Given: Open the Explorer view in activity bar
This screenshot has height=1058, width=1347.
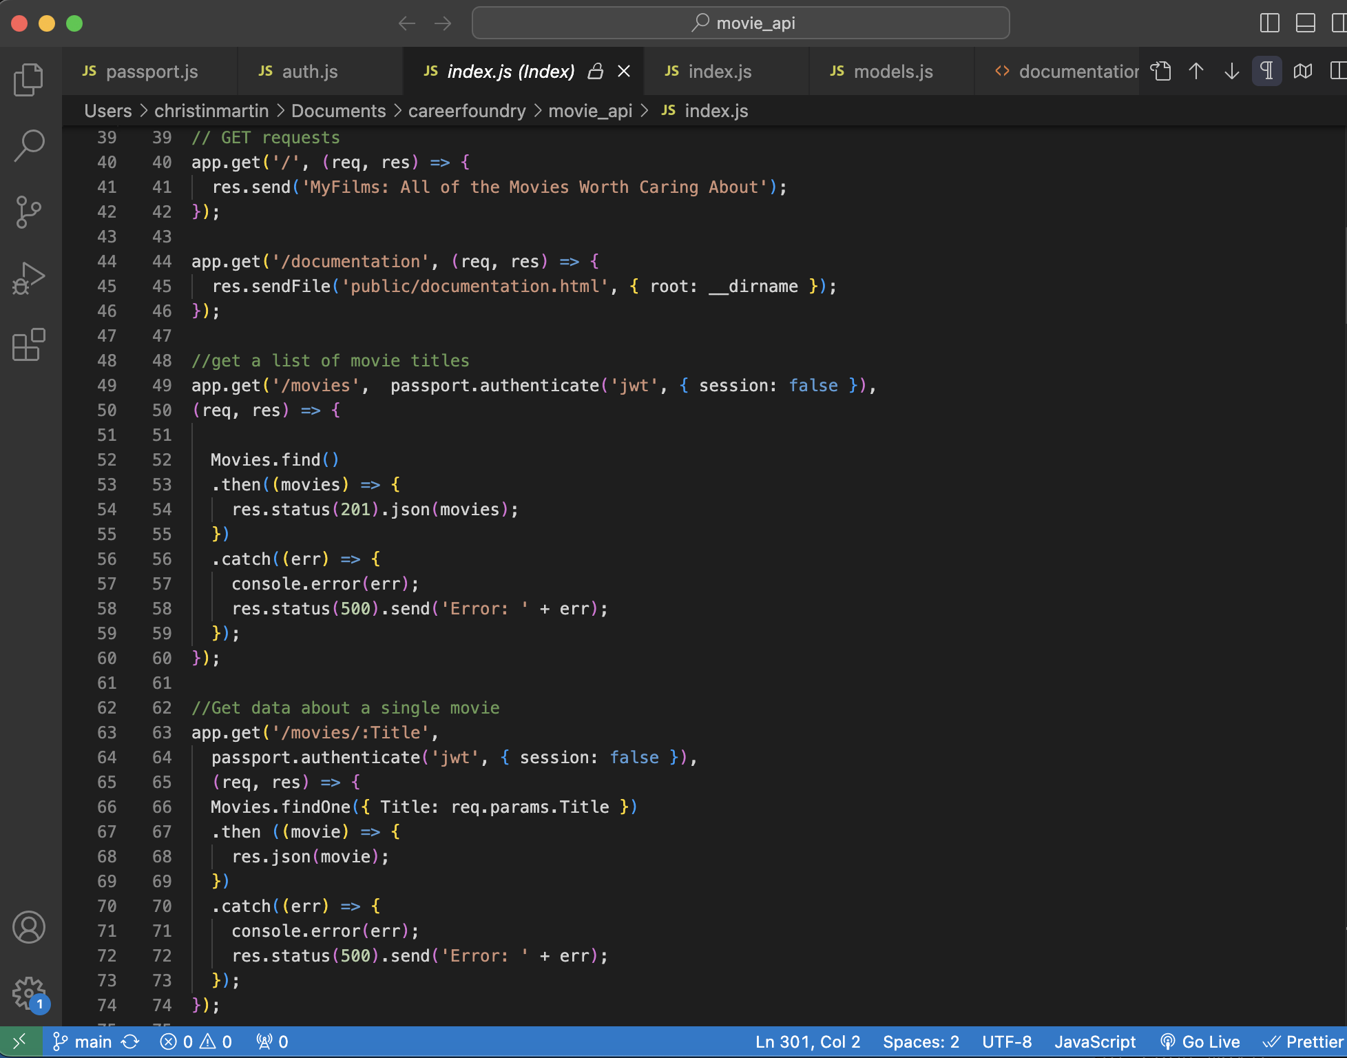Looking at the screenshot, I should pos(28,79).
